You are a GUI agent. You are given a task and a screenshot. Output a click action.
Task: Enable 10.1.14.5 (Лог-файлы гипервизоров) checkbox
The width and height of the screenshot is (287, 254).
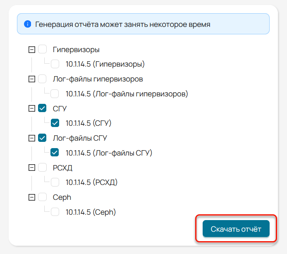(55, 93)
